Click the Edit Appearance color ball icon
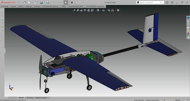 pos(109,10)
